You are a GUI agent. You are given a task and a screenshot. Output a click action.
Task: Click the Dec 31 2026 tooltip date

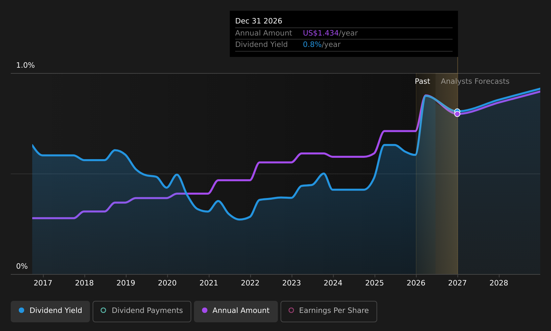[x=258, y=21]
